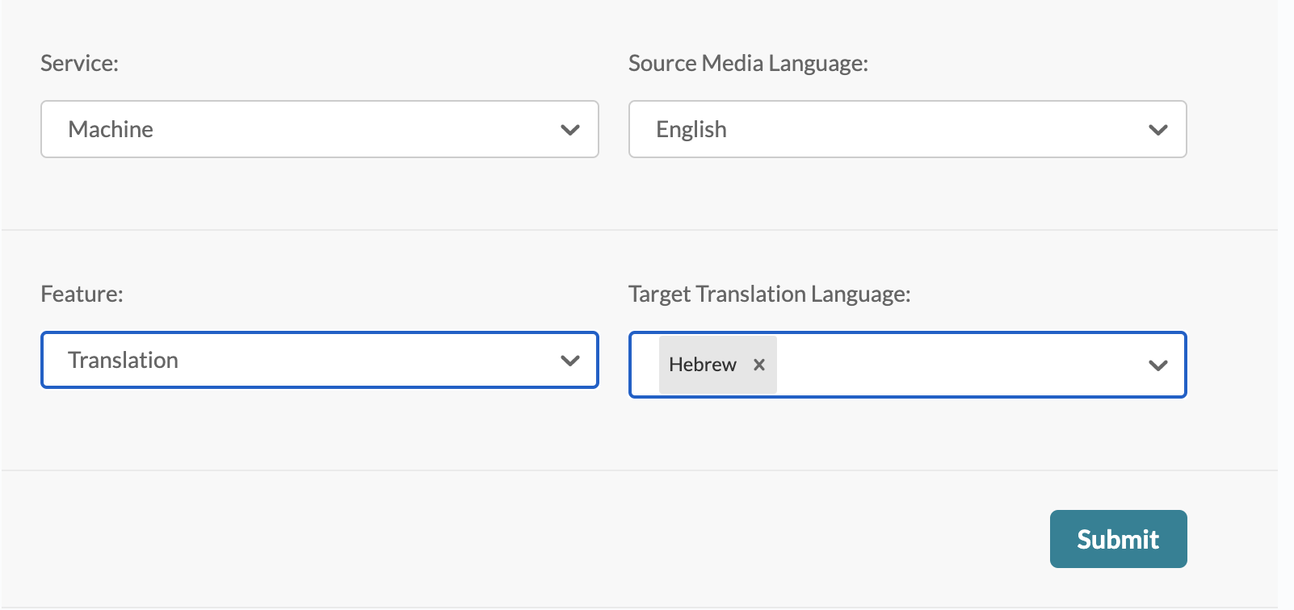The image size is (1294, 610).
Task: Click the "Translation" value text
Action: coord(123,360)
